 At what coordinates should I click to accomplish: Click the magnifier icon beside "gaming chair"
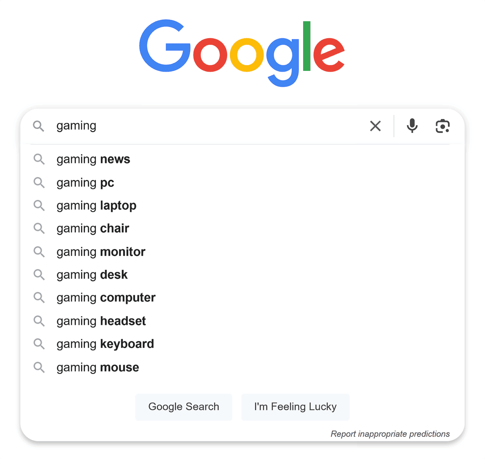(x=39, y=228)
